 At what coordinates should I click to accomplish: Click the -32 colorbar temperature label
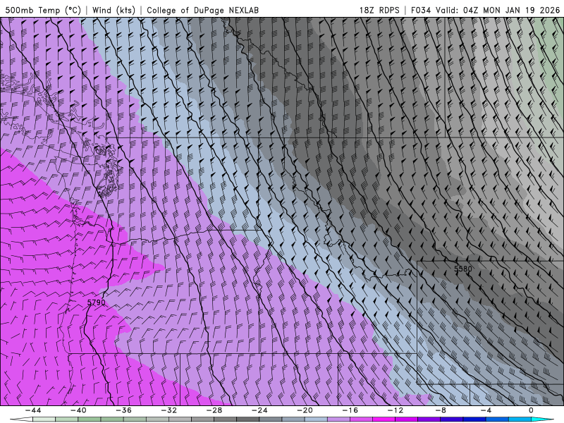(169, 410)
